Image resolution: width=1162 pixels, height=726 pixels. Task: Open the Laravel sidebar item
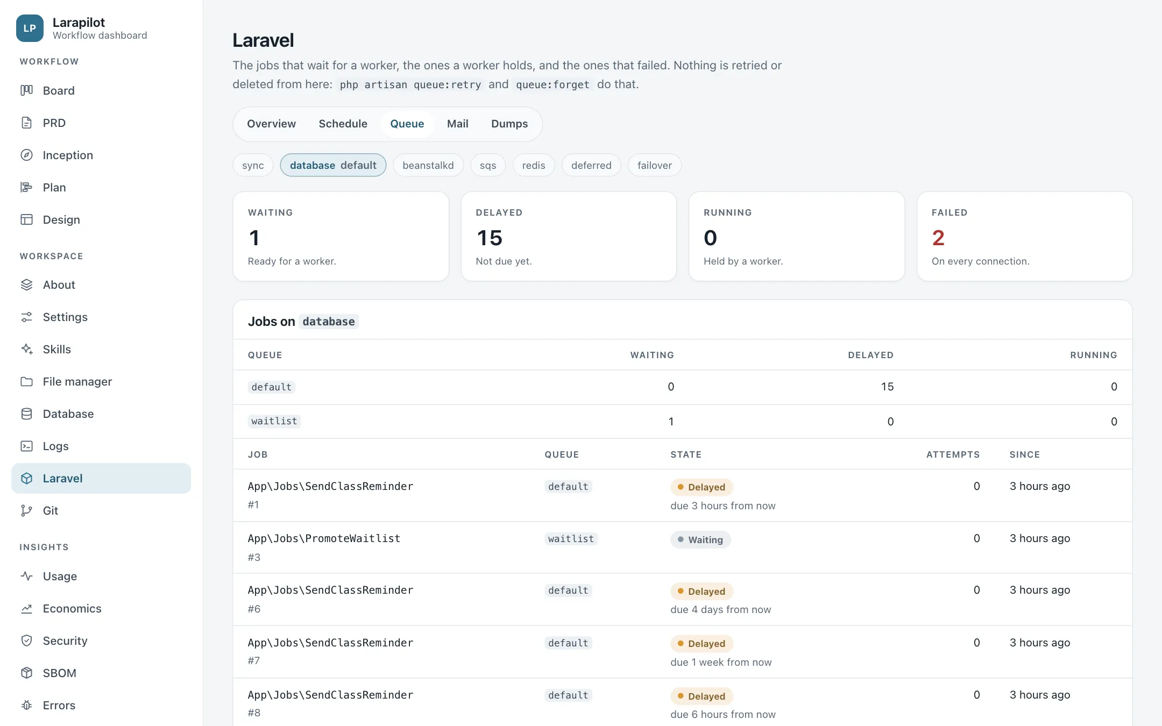click(101, 478)
